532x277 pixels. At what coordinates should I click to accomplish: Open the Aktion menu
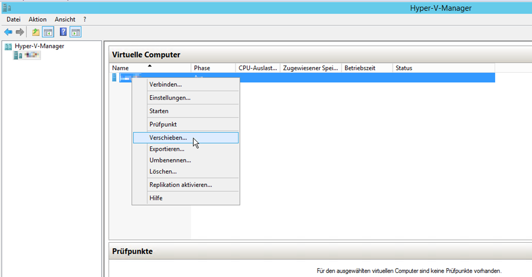[37, 19]
